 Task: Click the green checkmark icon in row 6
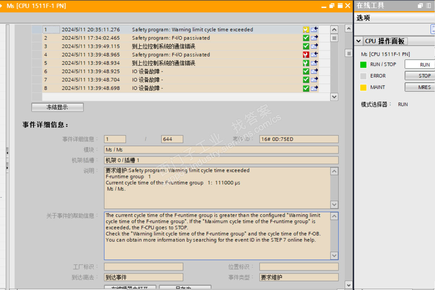[x=306, y=71]
